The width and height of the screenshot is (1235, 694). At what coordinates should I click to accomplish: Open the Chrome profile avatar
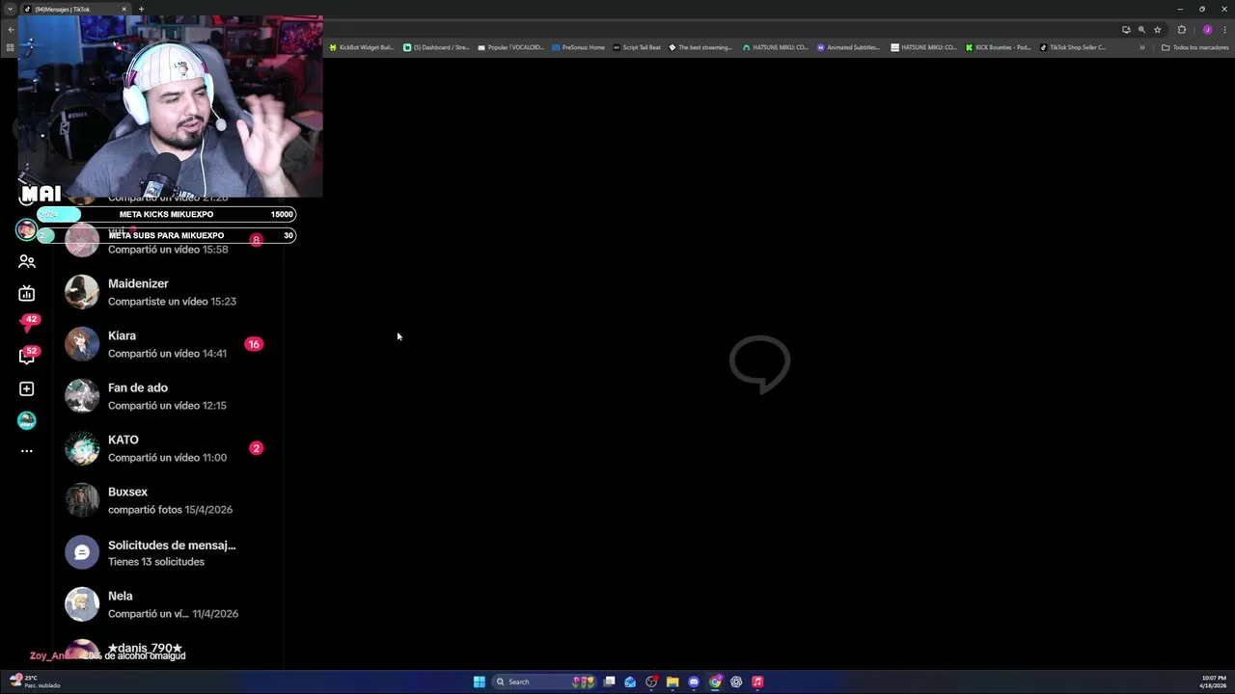(x=1207, y=30)
